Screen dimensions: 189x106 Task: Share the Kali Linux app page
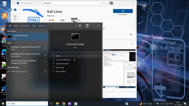(131, 35)
